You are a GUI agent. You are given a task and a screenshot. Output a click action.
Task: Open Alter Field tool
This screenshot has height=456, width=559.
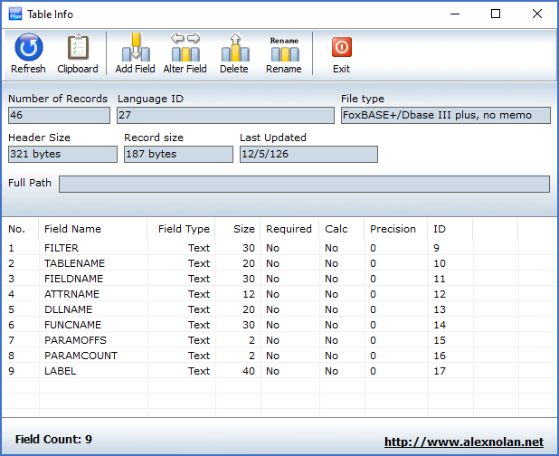[x=185, y=47]
